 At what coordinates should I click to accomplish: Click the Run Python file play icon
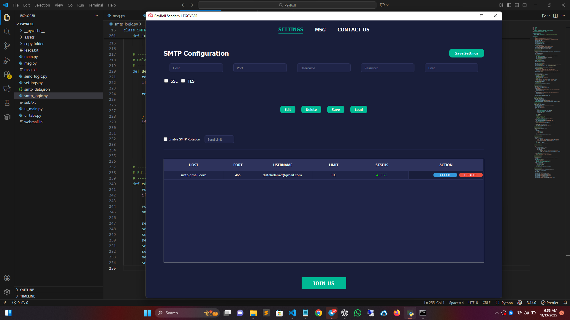(544, 16)
